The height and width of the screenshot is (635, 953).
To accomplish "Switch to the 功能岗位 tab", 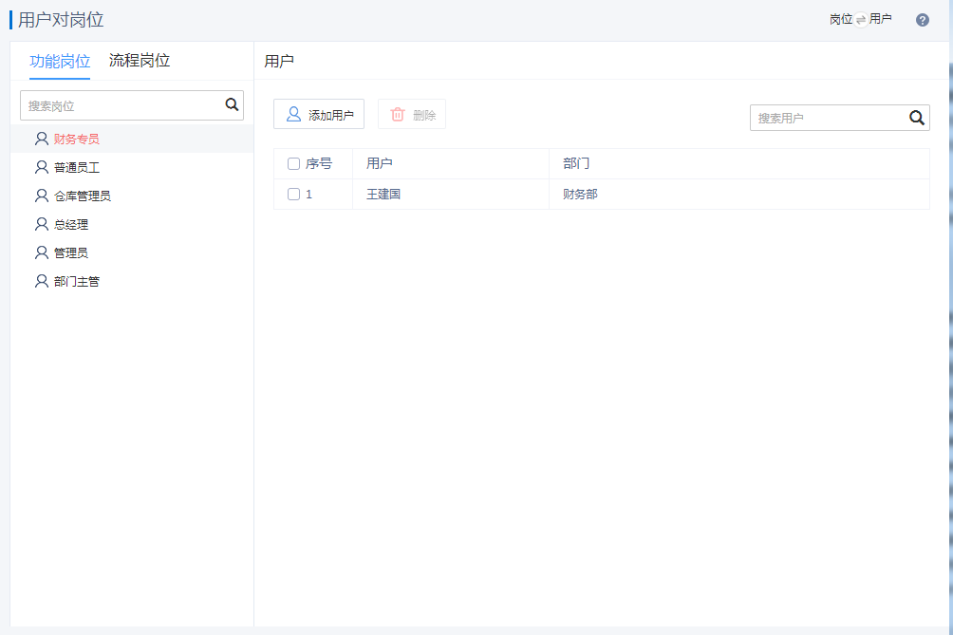I will (60, 62).
